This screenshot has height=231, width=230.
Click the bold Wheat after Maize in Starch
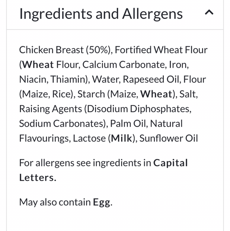coord(156,94)
